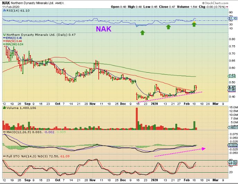Click the 'Nov' label on price panel date axis
This screenshot has width=238, height=184.
92,104
